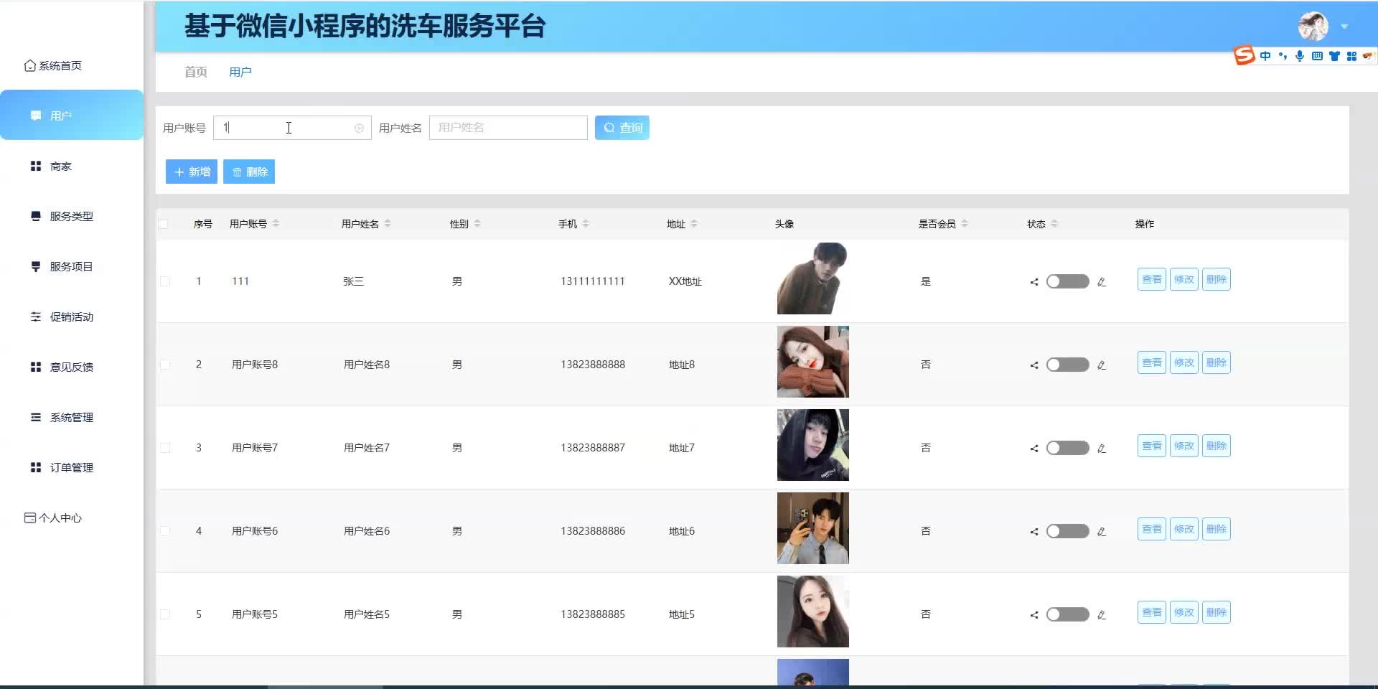Toggle the status switch for 用户账号8
Image resolution: width=1378 pixels, height=689 pixels.
click(x=1068, y=365)
